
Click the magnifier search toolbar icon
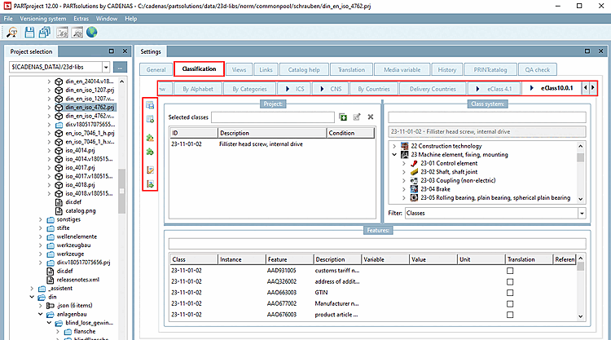12,33
